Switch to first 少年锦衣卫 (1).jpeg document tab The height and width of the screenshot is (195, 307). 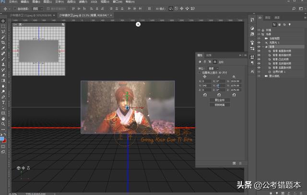click(x=31, y=15)
